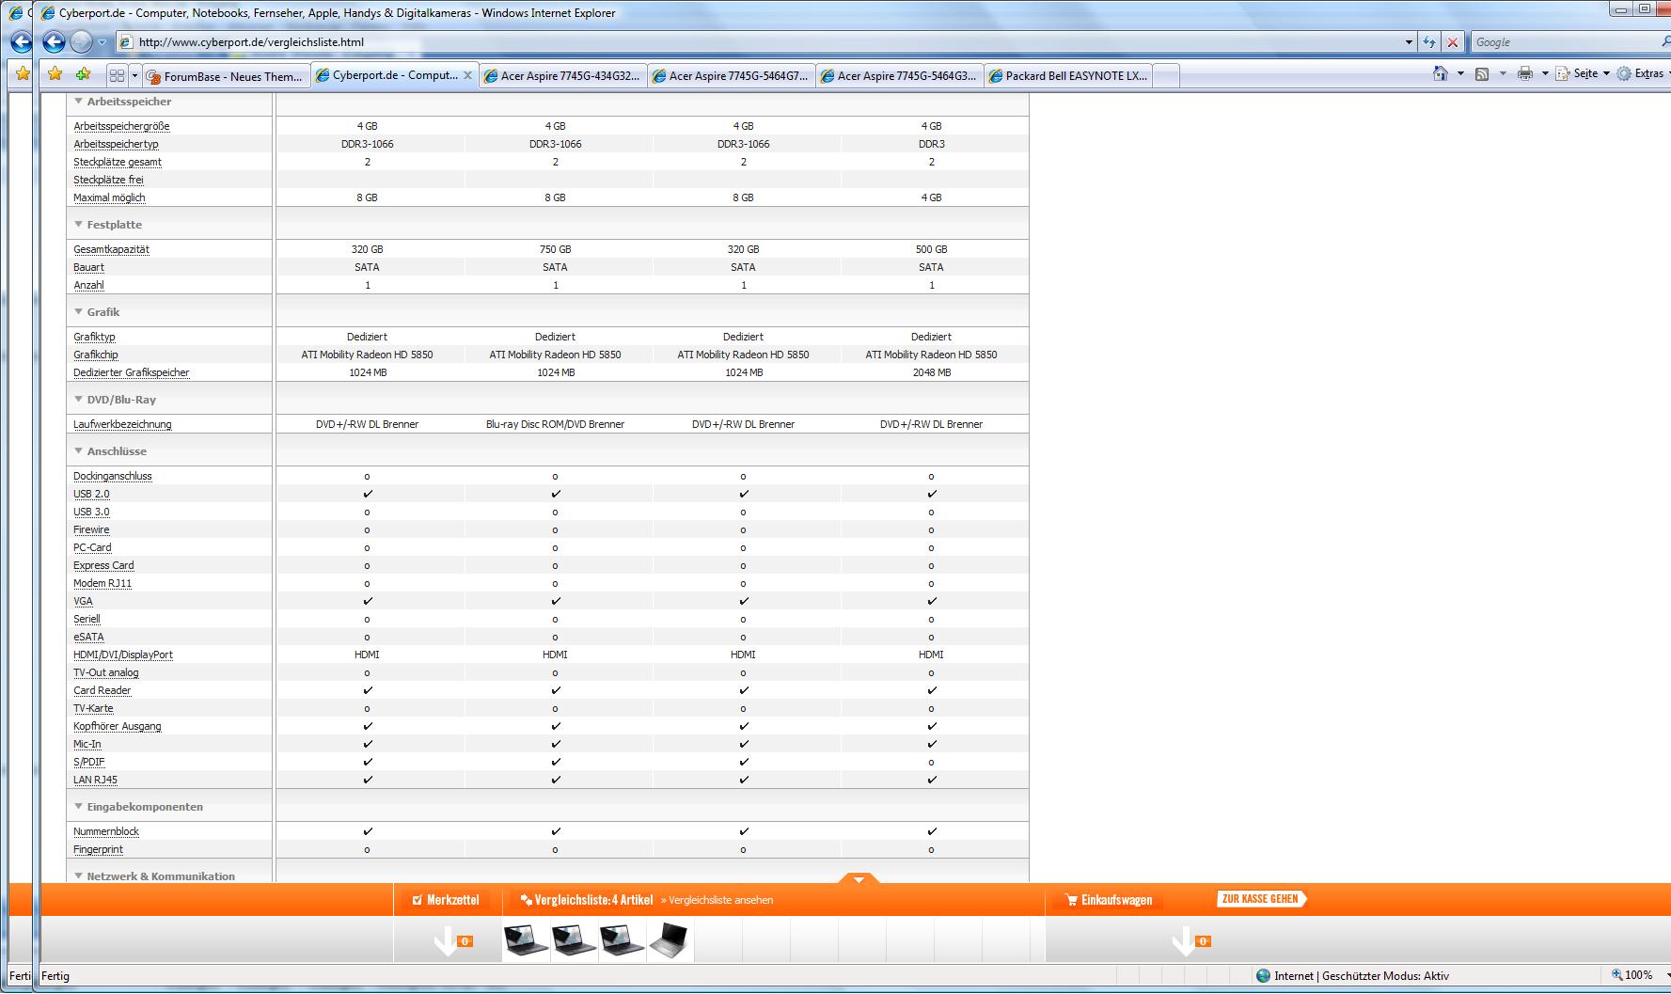Collapse the DVD/Blu-Ray section

79,399
